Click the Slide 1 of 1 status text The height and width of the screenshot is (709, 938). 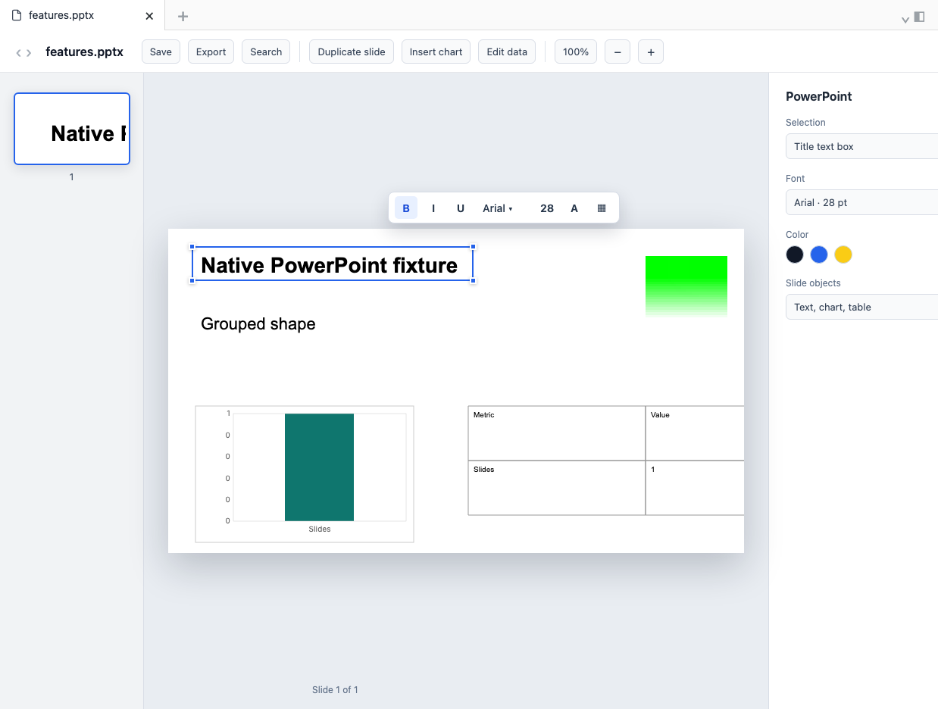[x=335, y=690]
